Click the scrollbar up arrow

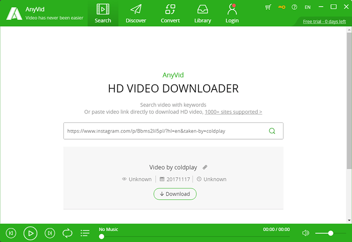pos(349,30)
